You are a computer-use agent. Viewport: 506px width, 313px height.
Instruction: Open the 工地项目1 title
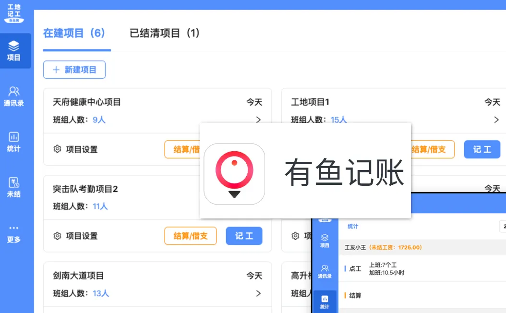coord(310,102)
